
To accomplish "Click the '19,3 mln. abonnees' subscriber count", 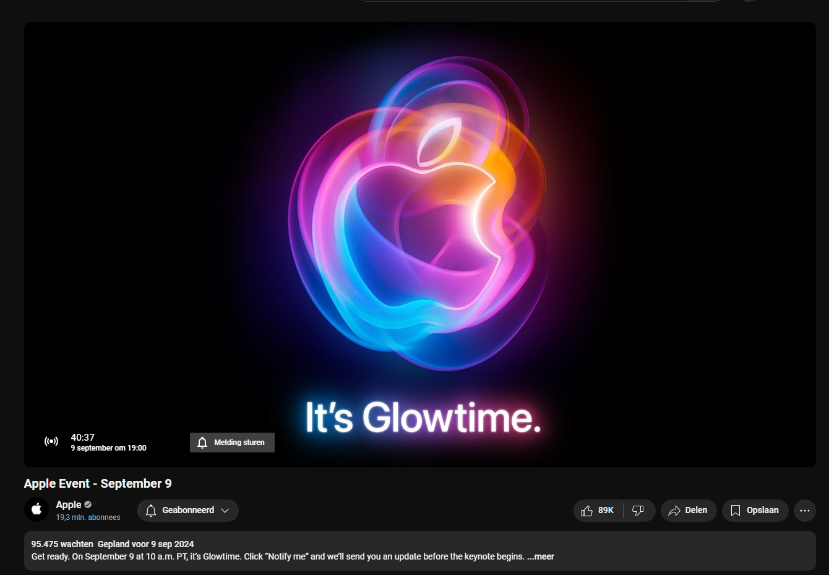I will click(x=88, y=517).
